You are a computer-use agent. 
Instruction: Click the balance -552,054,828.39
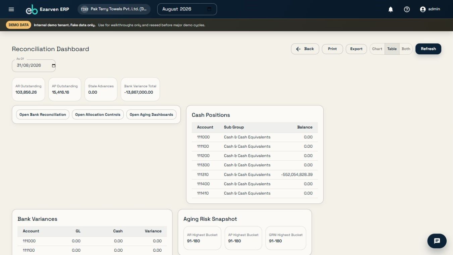[297, 175]
